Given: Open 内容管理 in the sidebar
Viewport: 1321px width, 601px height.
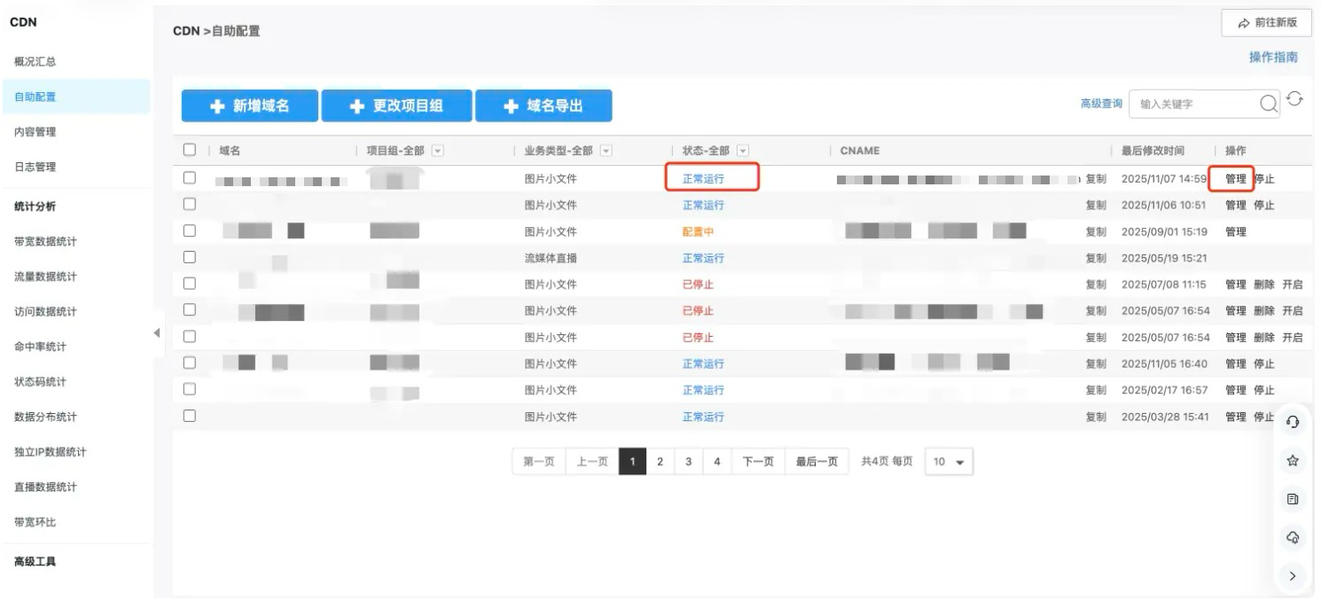Looking at the screenshot, I should pos(35,132).
